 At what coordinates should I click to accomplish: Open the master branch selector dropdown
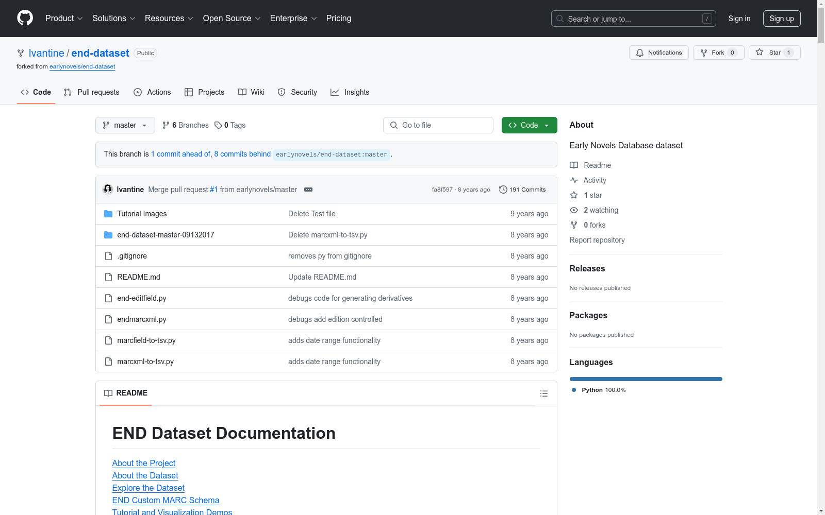[x=125, y=125]
